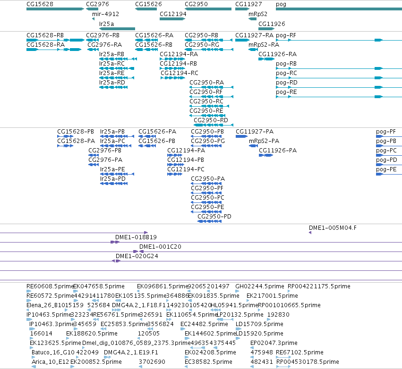This screenshot has height=369, width=402.
Task: Select the Ir25a-RD transcript label
Action: pos(112,83)
